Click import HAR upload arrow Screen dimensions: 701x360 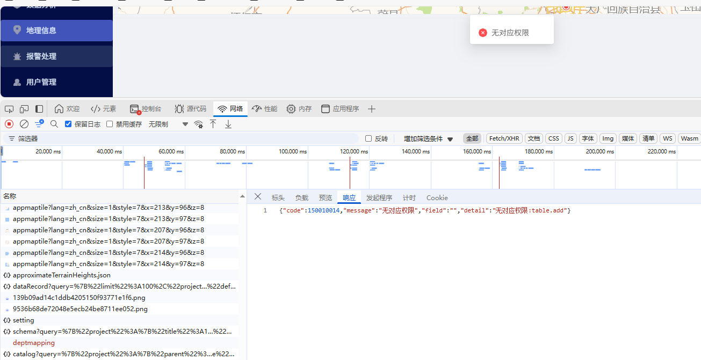tap(213, 124)
